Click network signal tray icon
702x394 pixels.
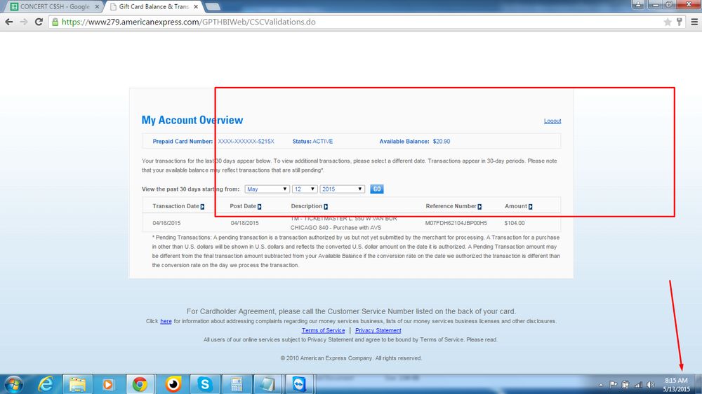[638, 385]
